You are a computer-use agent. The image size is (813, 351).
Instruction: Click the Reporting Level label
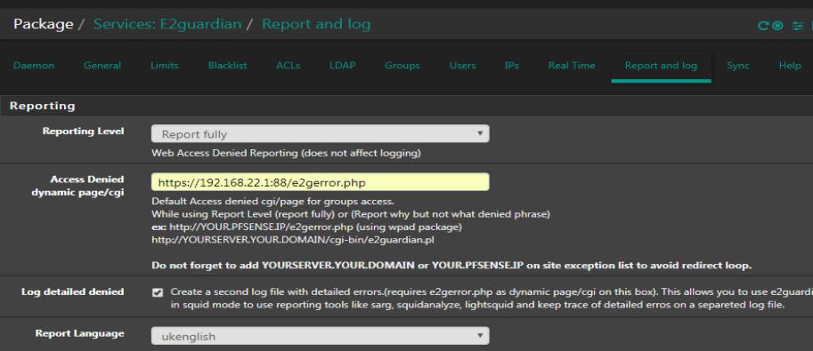[83, 131]
